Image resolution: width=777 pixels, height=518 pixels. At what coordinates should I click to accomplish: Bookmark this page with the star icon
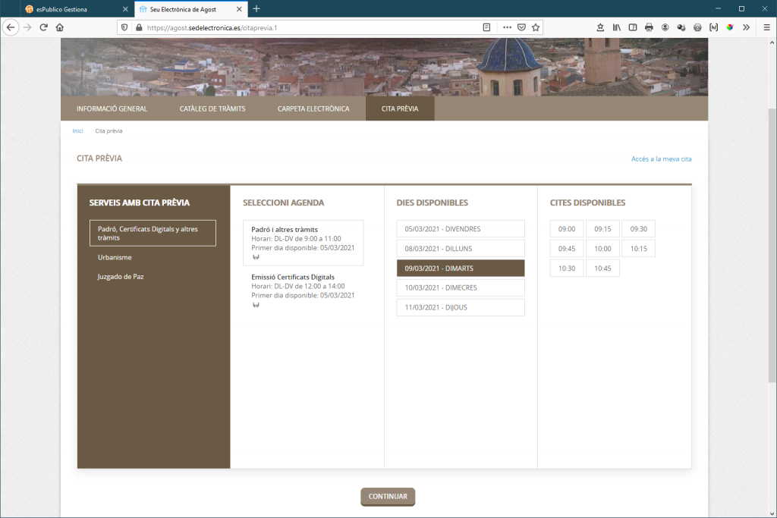(536, 27)
